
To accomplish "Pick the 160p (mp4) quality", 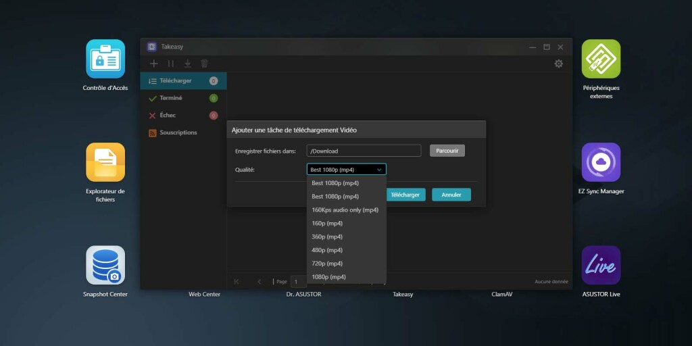I will click(x=347, y=223).
